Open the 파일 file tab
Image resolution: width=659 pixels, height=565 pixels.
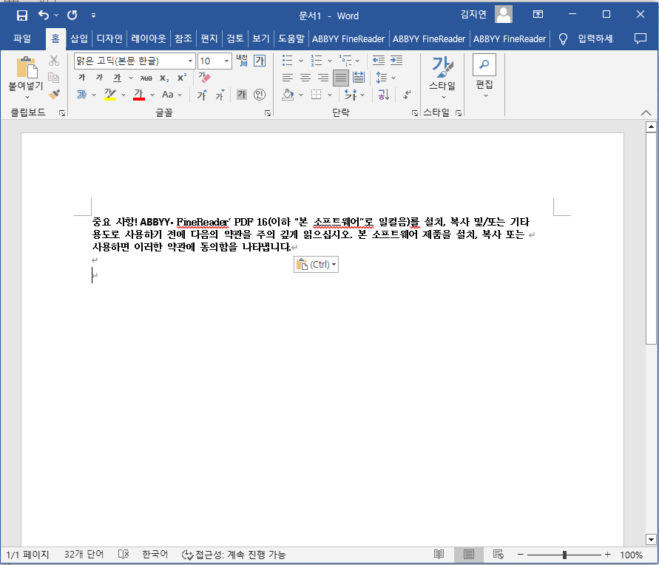[x=22, y=38]
